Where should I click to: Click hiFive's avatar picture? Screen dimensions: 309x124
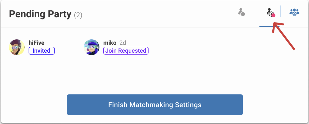click(x=17, y=47)
